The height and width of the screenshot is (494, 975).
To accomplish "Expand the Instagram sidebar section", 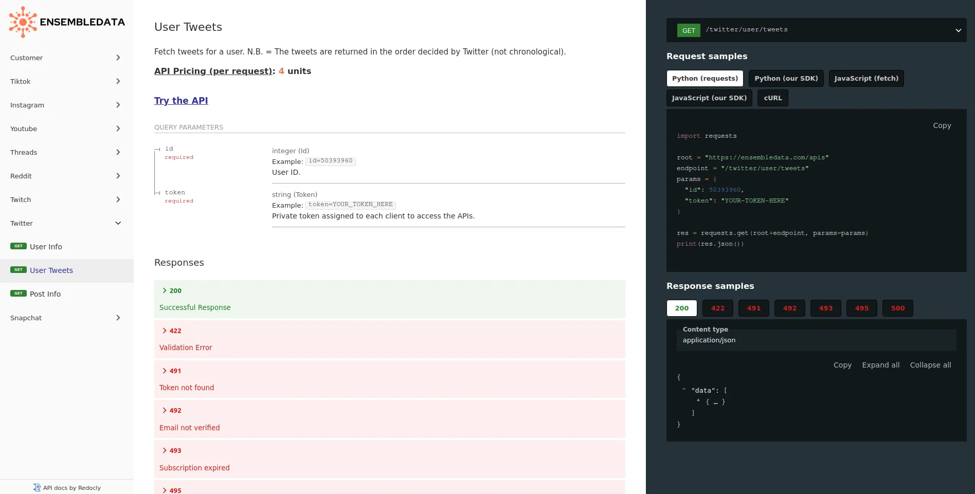I will [67, 105].
